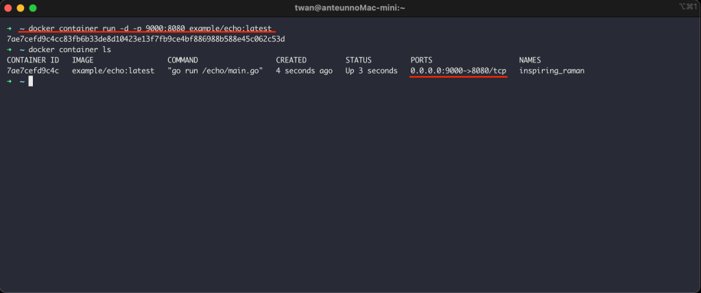Image resolution: width=701 pixels, height=293 pixels.
Task: Click the green full-screen window button
Action: point(32,8)
